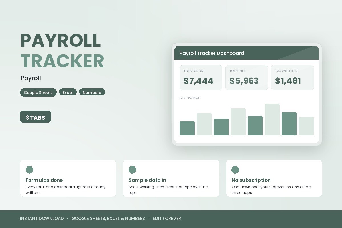Viewport: 342px width, 228px height.
Task: Click the 3 TABS badge
Action: (35, 117)
